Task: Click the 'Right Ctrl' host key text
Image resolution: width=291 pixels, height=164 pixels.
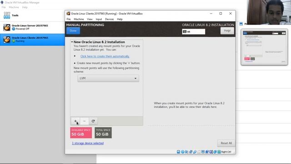Action: (226, 152)
